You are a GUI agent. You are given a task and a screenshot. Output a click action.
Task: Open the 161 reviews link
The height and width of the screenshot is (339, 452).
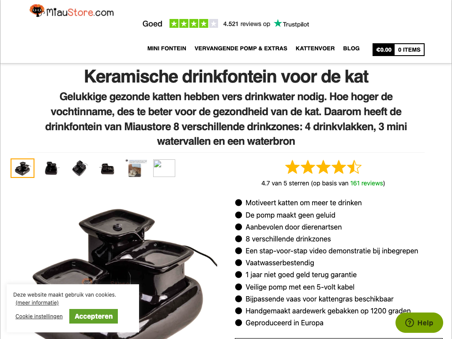366,183
